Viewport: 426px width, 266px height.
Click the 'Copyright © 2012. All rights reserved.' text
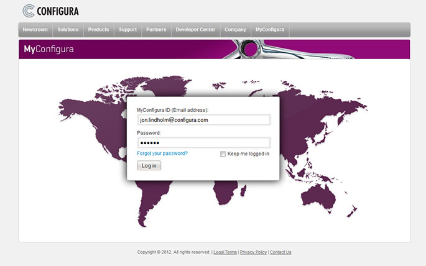pyautogui.click(x=174, y=252)
